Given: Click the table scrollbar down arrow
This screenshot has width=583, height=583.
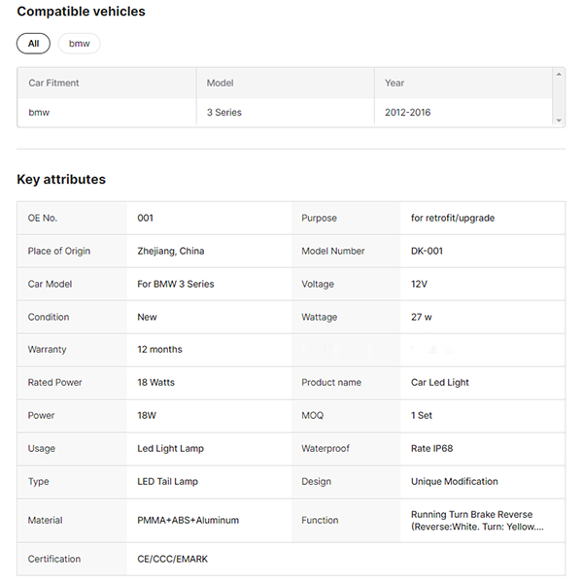Looking at the screenshot, I should 558,120.
